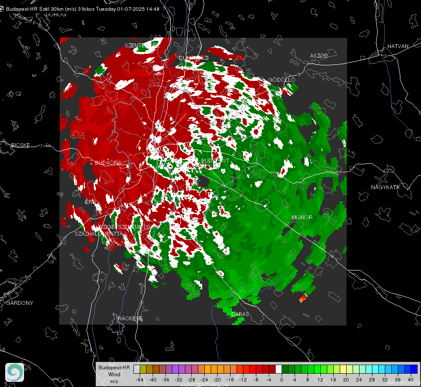This screenshot has height=387, width=421.
Task: Click the '16' legend scale value
Action: click(x=333, y=380)
